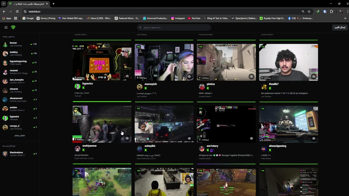Expand hidden bookmarks chevron

click(345, 18)
